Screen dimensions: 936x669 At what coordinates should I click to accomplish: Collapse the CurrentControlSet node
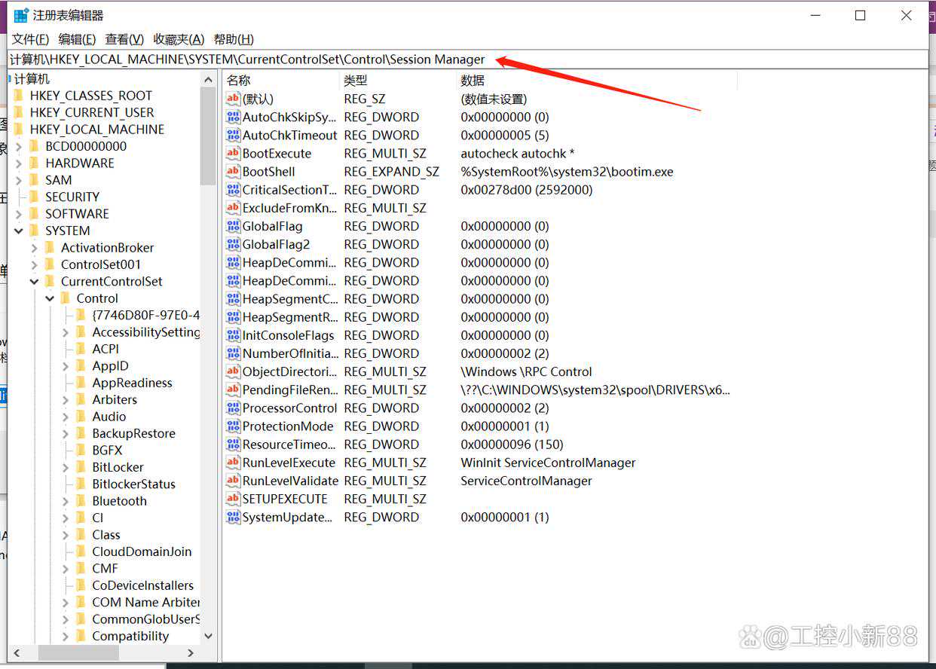[x=34, y=282]
